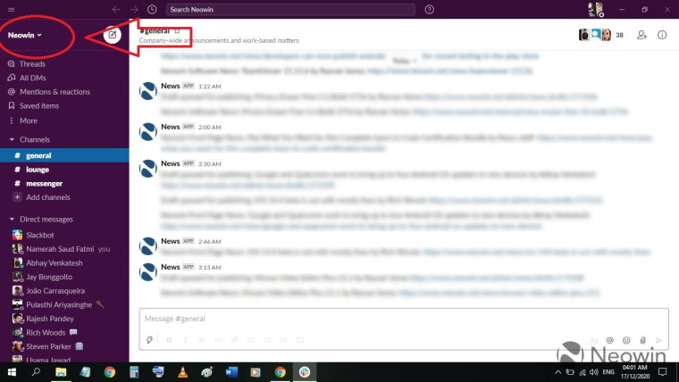The height and width of the screenshot is (382, 679).
Task: Show channel details info
Action: 662,35
